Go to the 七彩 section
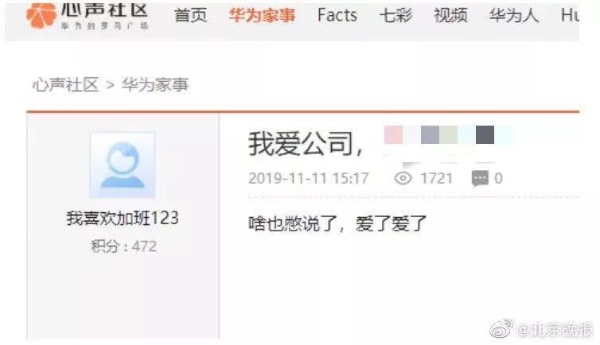The width and height of the screenshot is (600, 345). coord(395,16)
